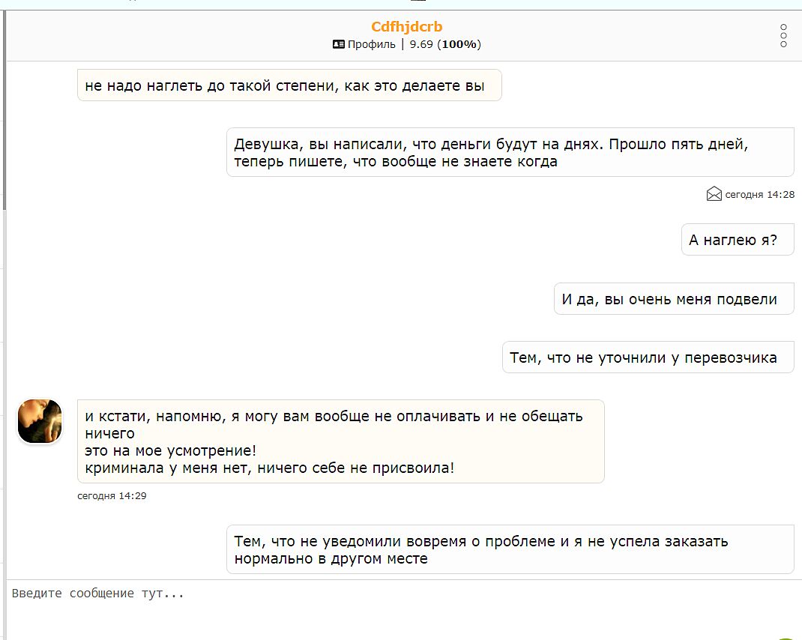The width and height of the screenshot is (802, 640).
Task: Click the message starting 'и кстати, напомню'
Action: pyautogui.click(x=340, y=441)
